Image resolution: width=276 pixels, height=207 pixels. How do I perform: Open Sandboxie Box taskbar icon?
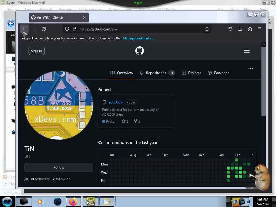[x=91, y=202]
